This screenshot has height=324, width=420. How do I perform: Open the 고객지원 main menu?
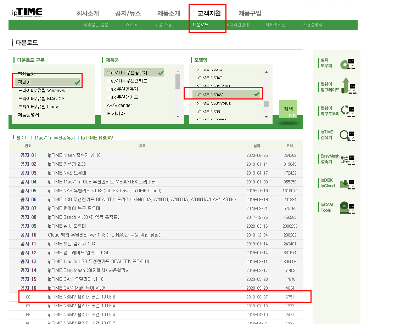click(209, 13)
